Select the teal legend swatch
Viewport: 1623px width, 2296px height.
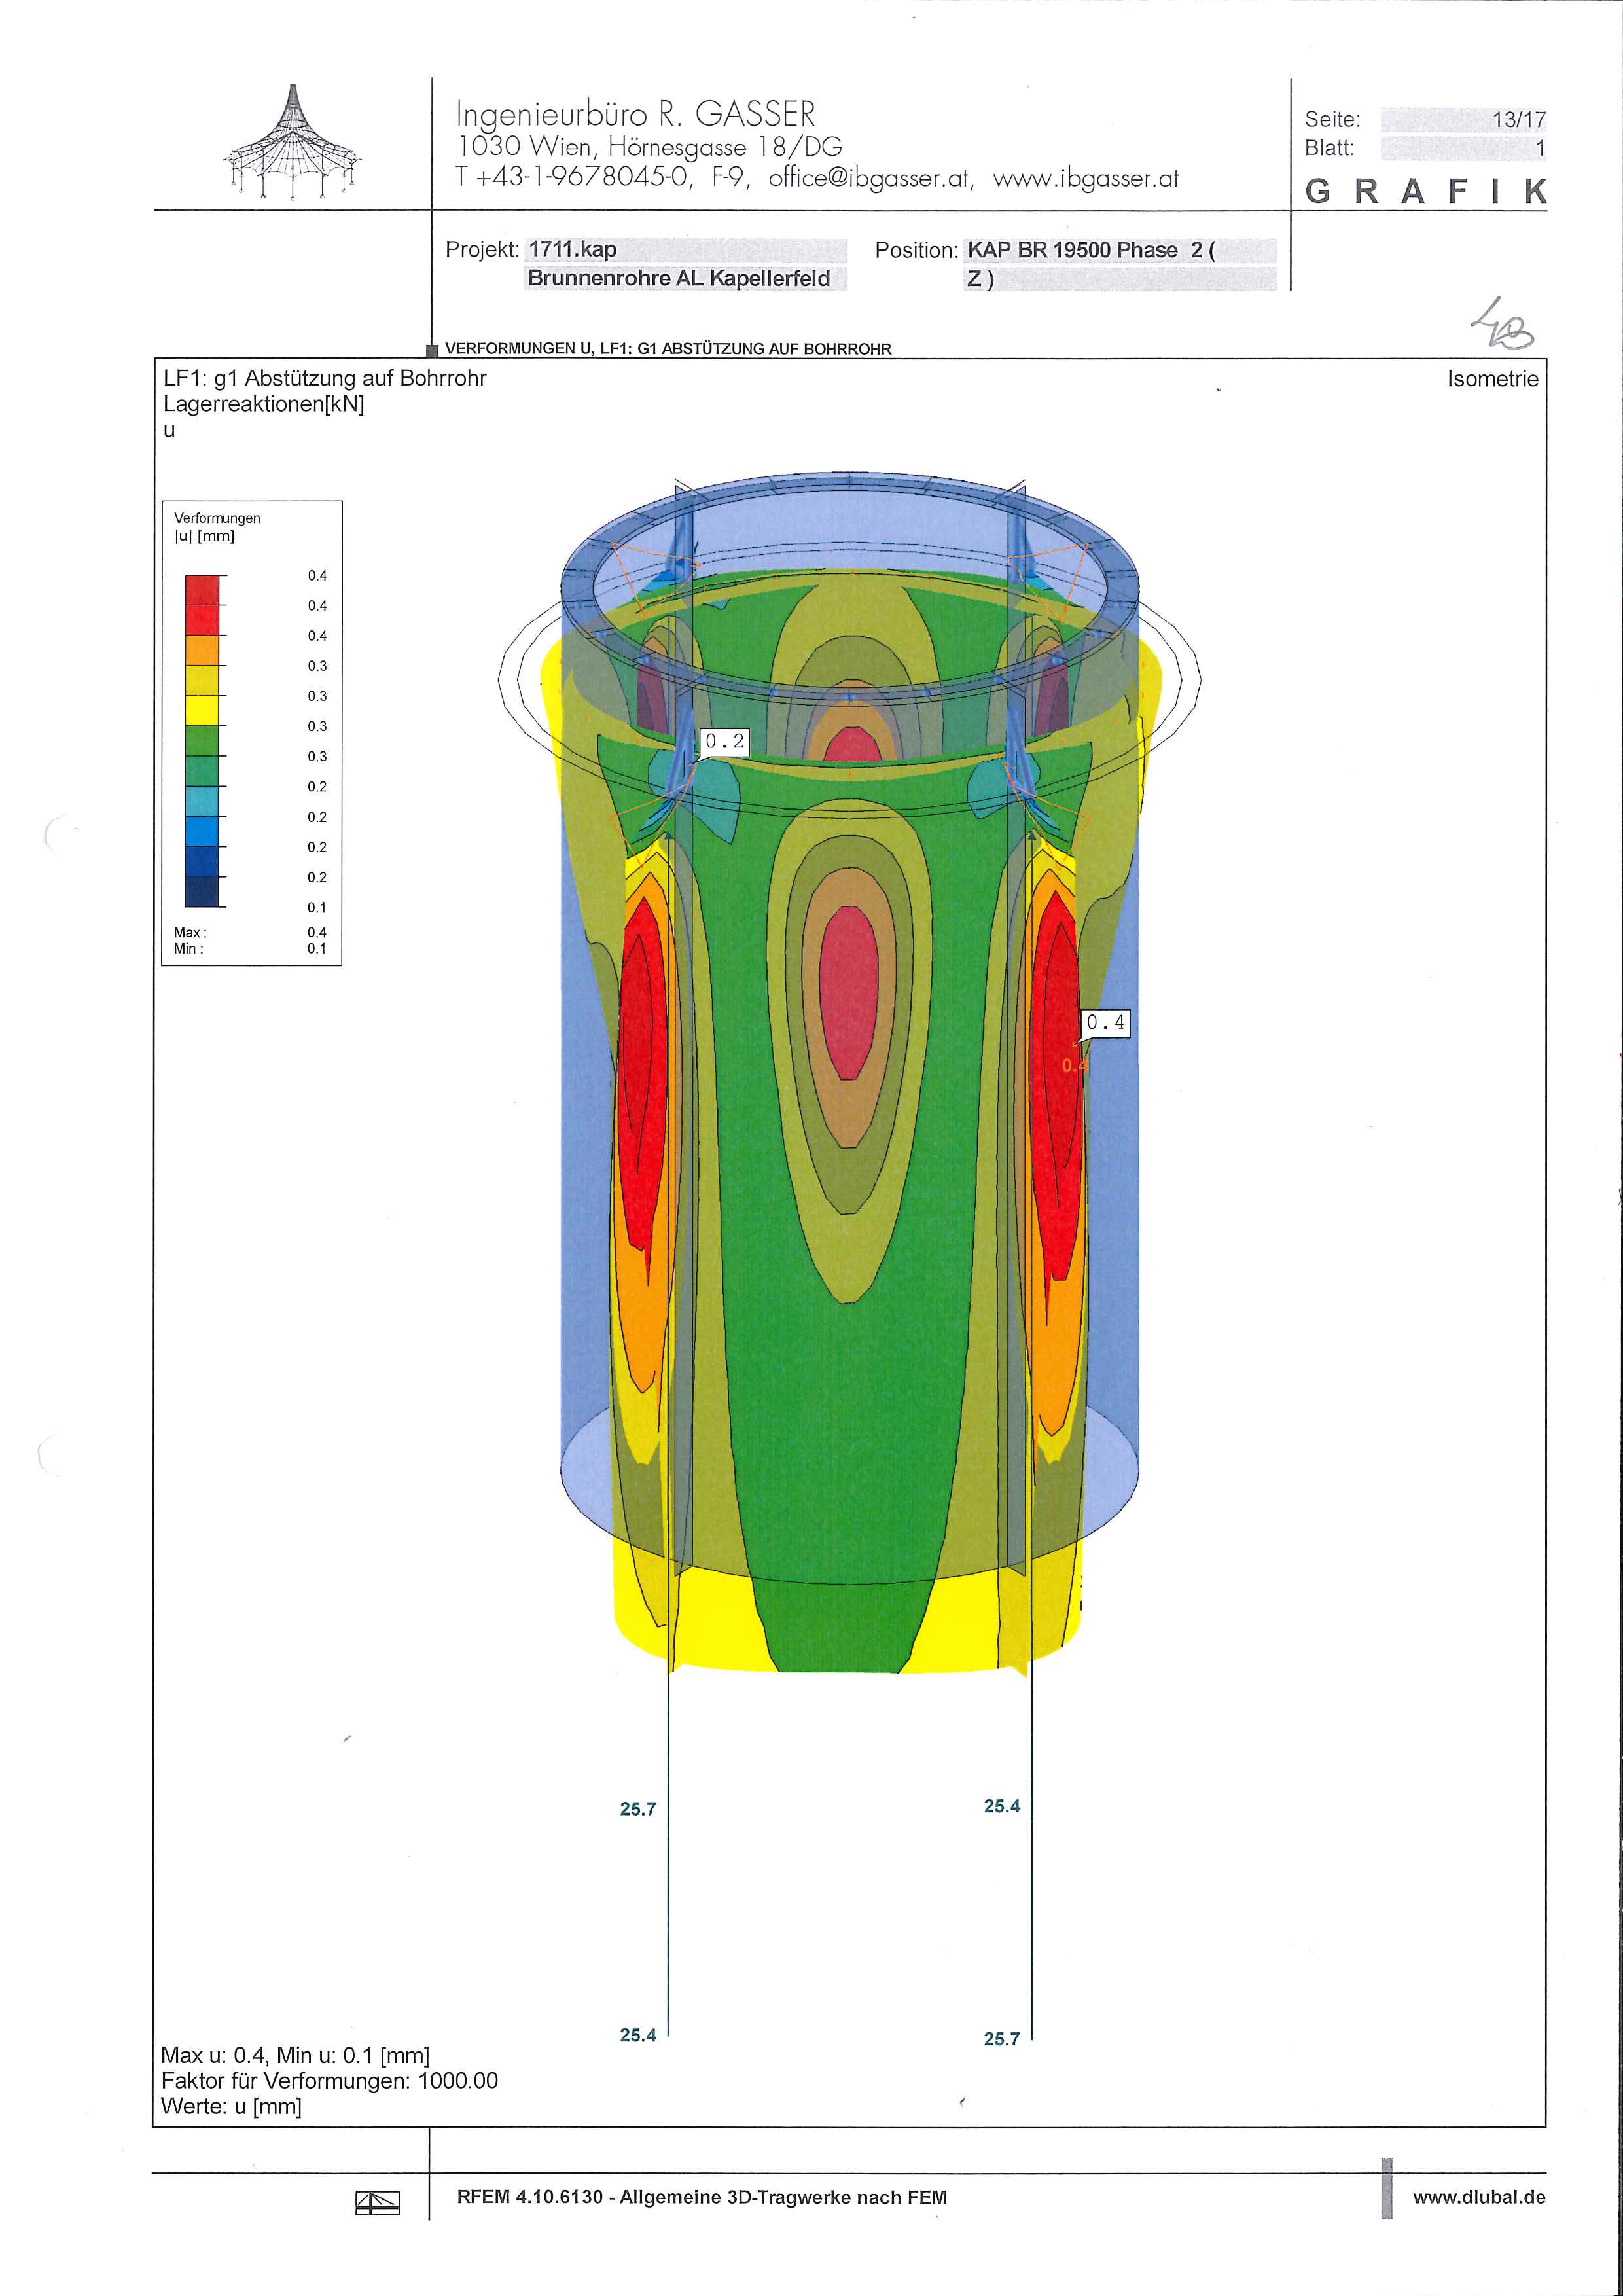(202, 801)
